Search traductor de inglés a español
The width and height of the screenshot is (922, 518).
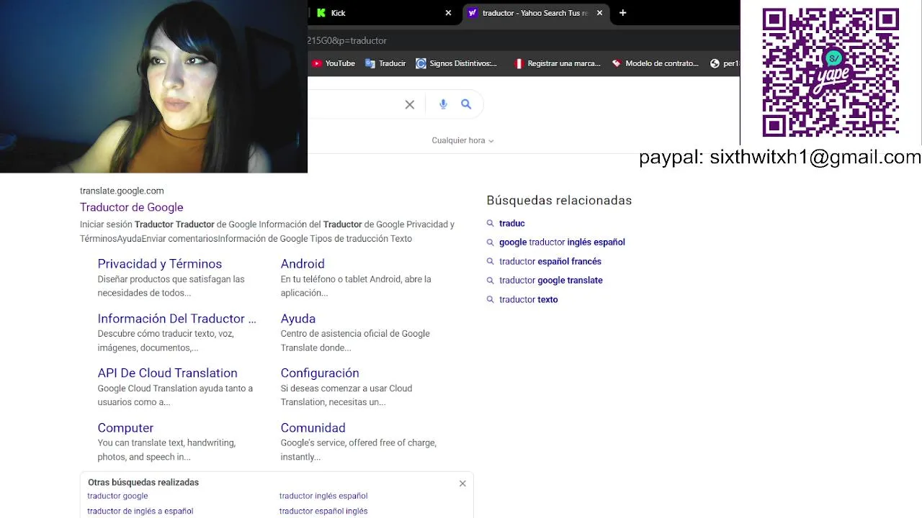140,512
